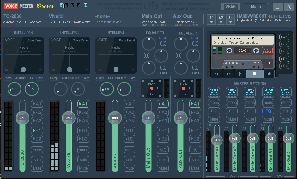Click the Aux Out surround panner red dot

point(183,88)
